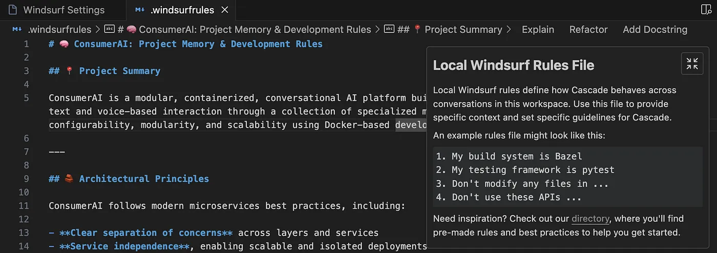Click the chevron after Project Summary breadcrumb
717x253 pixels.
509,30
